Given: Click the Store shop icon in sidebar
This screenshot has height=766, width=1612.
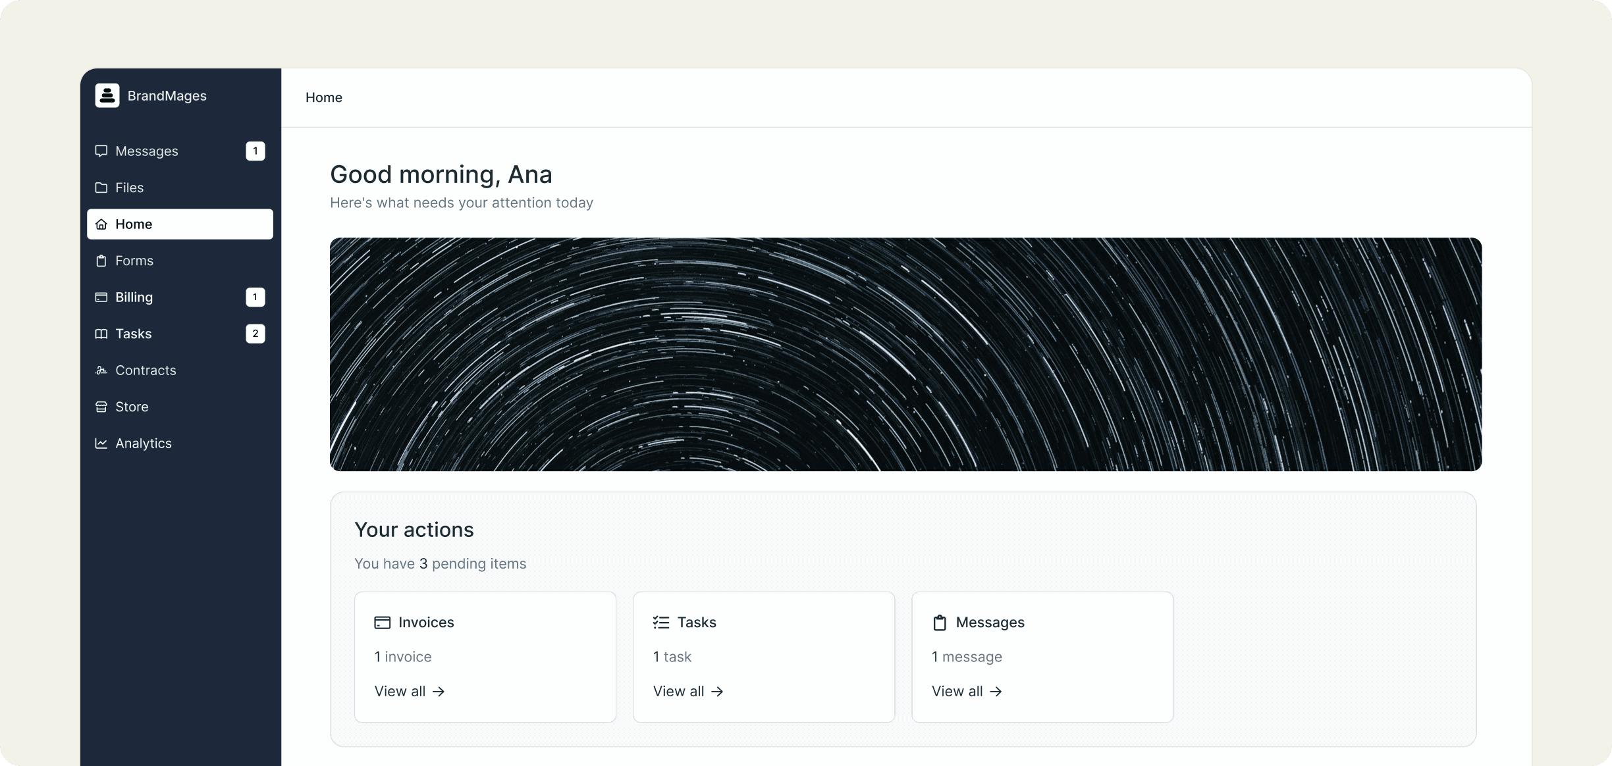Looking at the screenshot, I should 101,407.
